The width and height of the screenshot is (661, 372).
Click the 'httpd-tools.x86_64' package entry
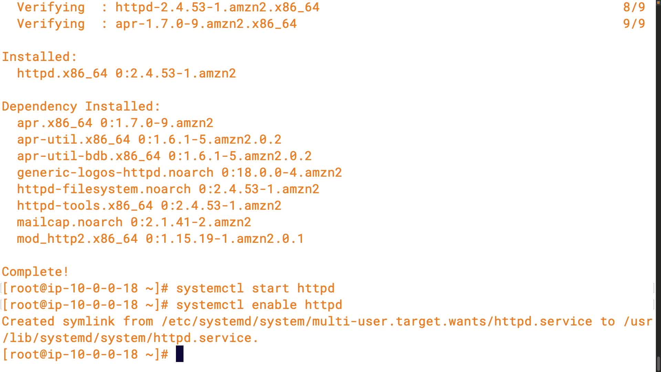[x=85, y=205]
